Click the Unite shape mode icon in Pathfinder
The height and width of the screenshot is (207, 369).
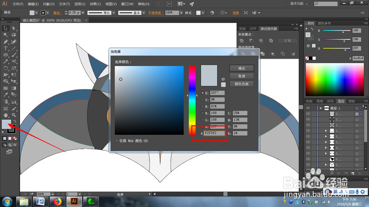pyautogui.click(x=241, y=41)
